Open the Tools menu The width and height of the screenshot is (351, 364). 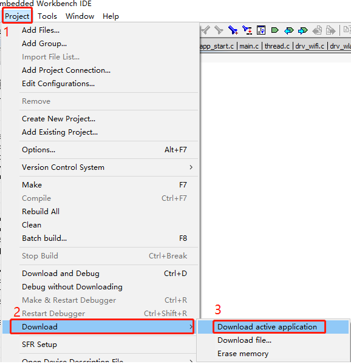[47, 16]
